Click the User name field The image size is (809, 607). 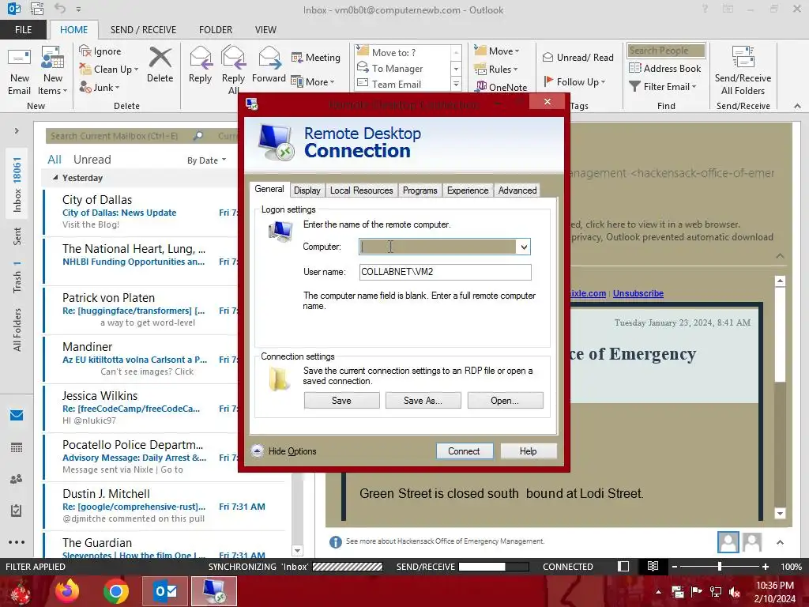446,272
